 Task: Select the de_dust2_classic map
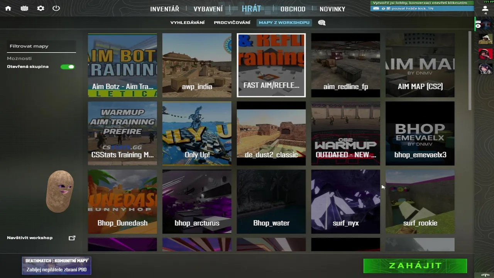(x=271, y=134)
